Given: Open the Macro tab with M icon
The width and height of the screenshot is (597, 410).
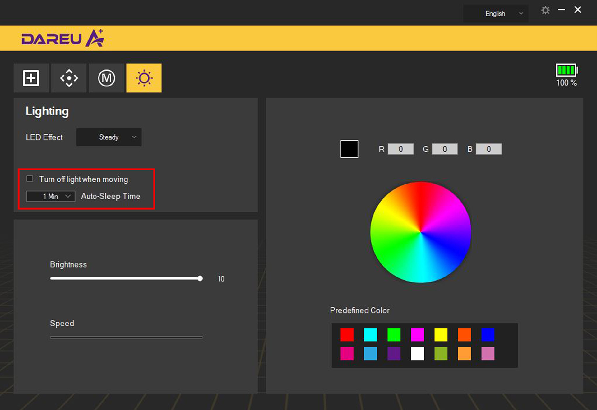Looking at the screenshot, I should tap(106, 78).
